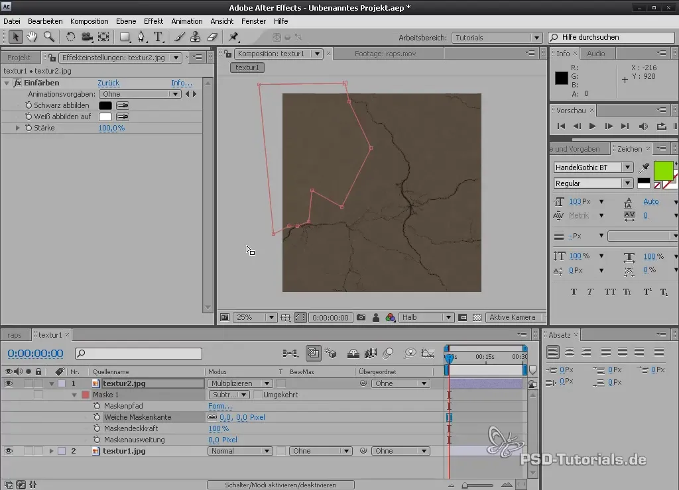Open Multiplizieren blend mode dropdown
This screenshot has height=490, width=679.
point(240,383)
